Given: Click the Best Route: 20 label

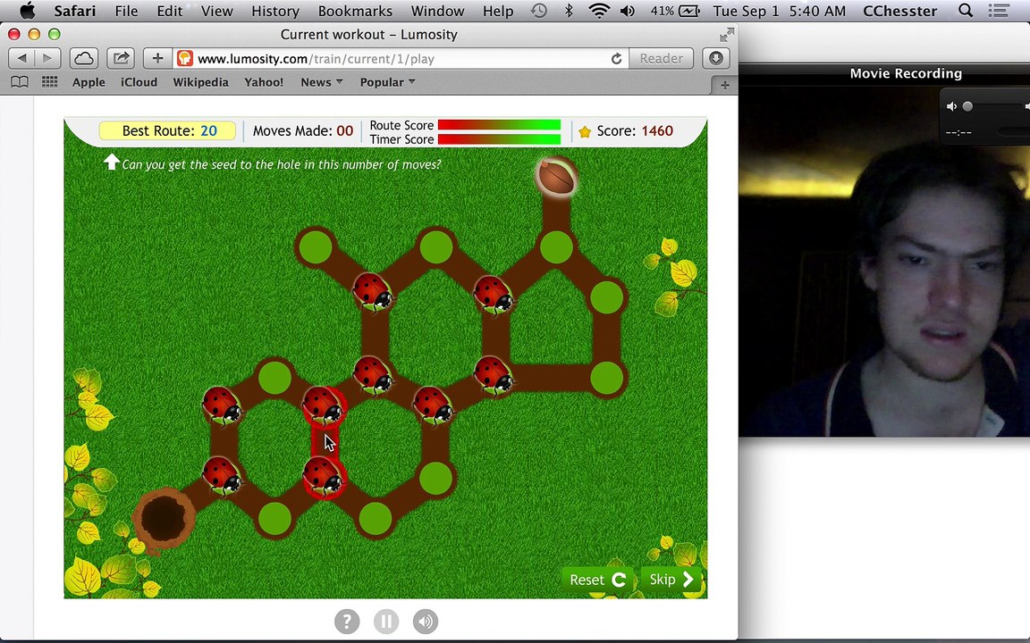Looking at the screenshot, I should (167, 130).
